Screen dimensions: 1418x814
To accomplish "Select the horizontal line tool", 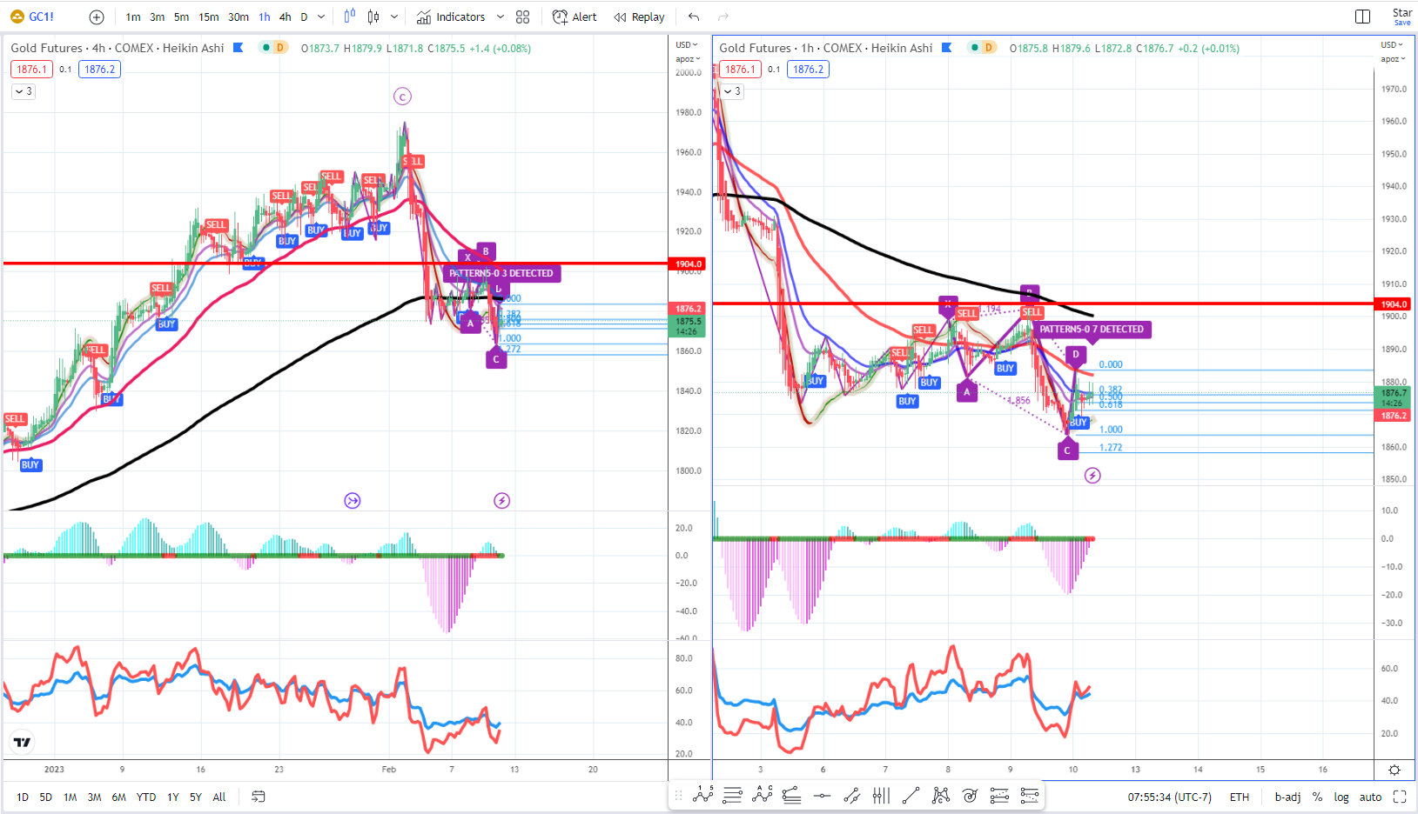I will click(x=822, y=795).
